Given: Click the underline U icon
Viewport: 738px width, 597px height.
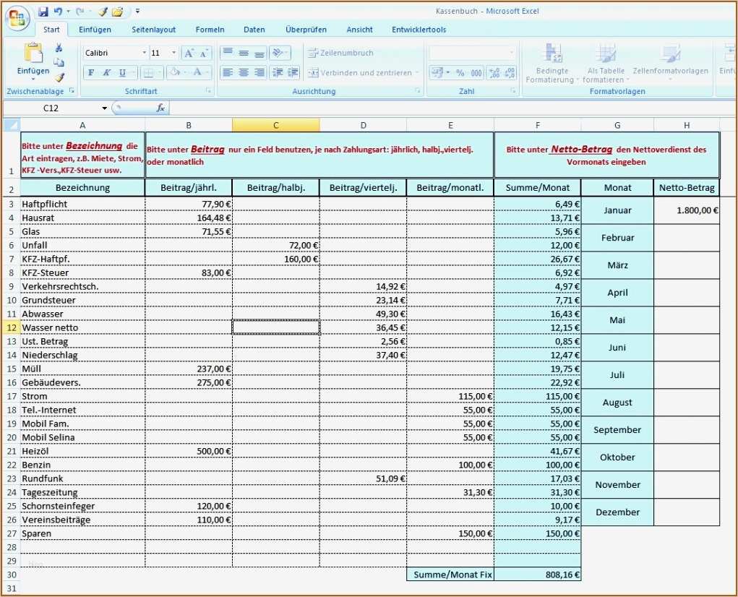Looking at the screenshot, I should (122, 72).
